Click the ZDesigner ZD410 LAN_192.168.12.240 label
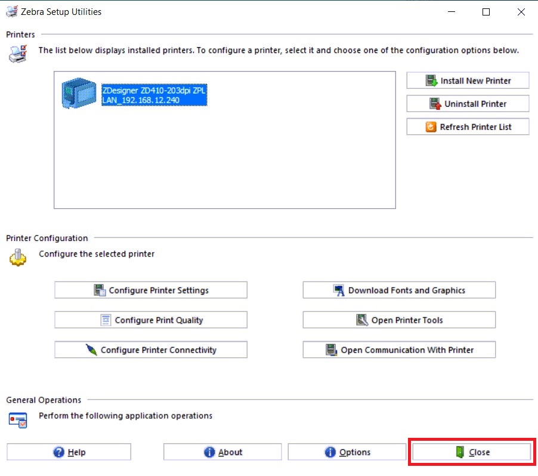Screen dimensions: 538x476 (x=154, y=95)
